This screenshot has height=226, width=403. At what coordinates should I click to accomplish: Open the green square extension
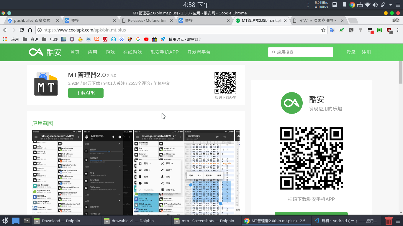click(380, 30)
